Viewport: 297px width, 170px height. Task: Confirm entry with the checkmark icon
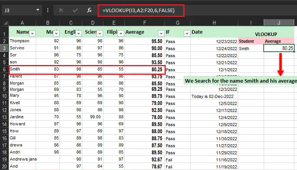75,10
